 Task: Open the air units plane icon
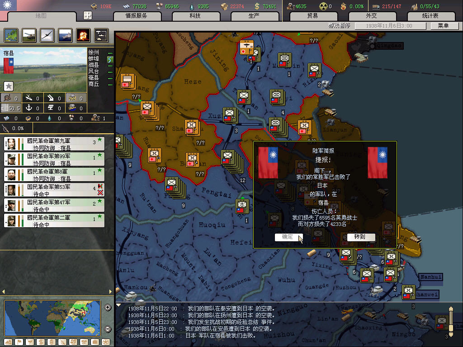47,35
